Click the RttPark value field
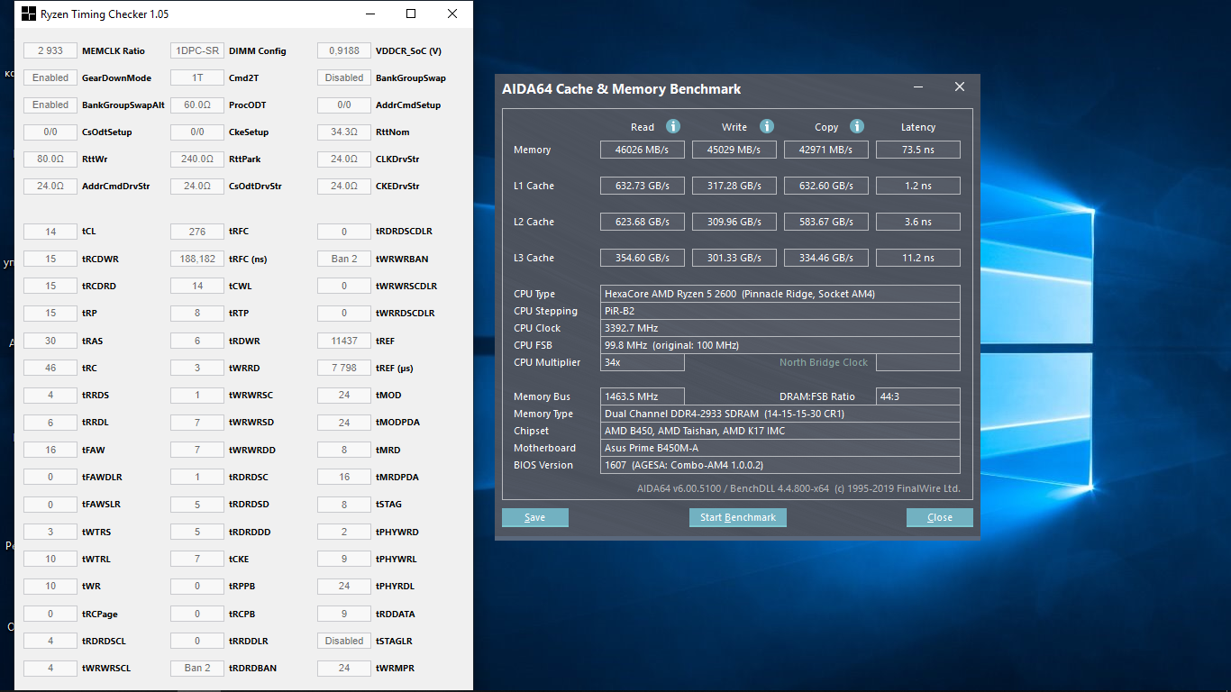 197,159
